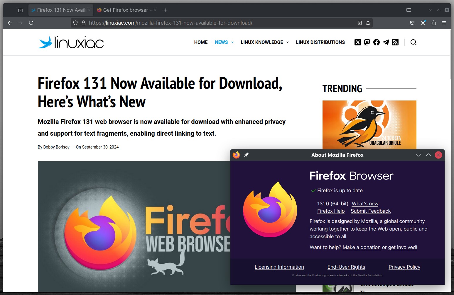Open What's new link in About dialog
The width and height of the screenshot is (454, 295).
[365, 204]
